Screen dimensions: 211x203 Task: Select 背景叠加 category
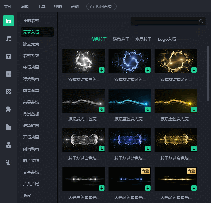point(31,114)
